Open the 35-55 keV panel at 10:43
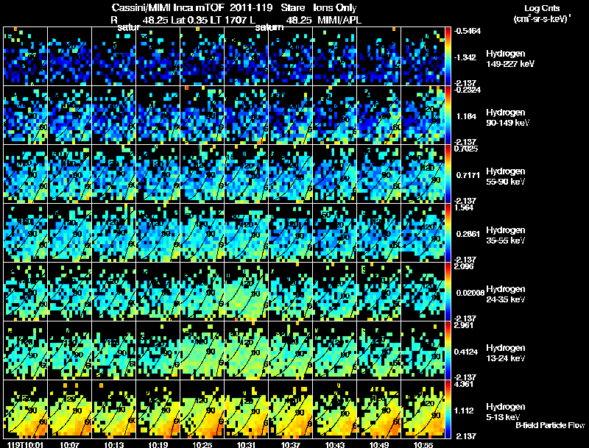 click(x=335, y=232)
